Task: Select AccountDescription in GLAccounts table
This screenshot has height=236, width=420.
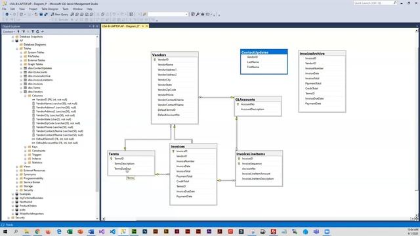Action: 252,109
